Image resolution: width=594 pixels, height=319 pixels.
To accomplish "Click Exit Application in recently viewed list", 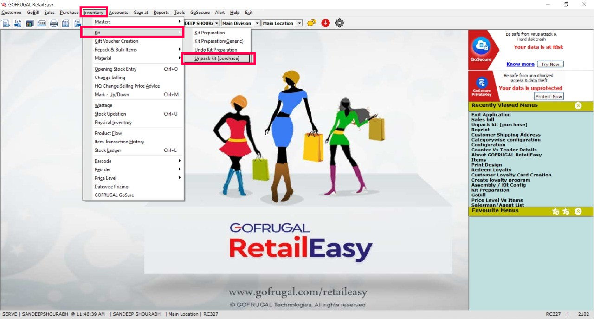I will click(491, 115).
